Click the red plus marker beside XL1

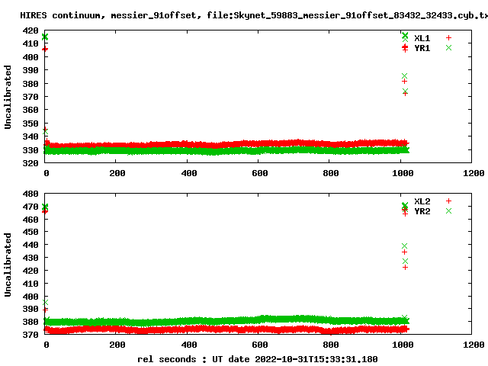[448, 38]
